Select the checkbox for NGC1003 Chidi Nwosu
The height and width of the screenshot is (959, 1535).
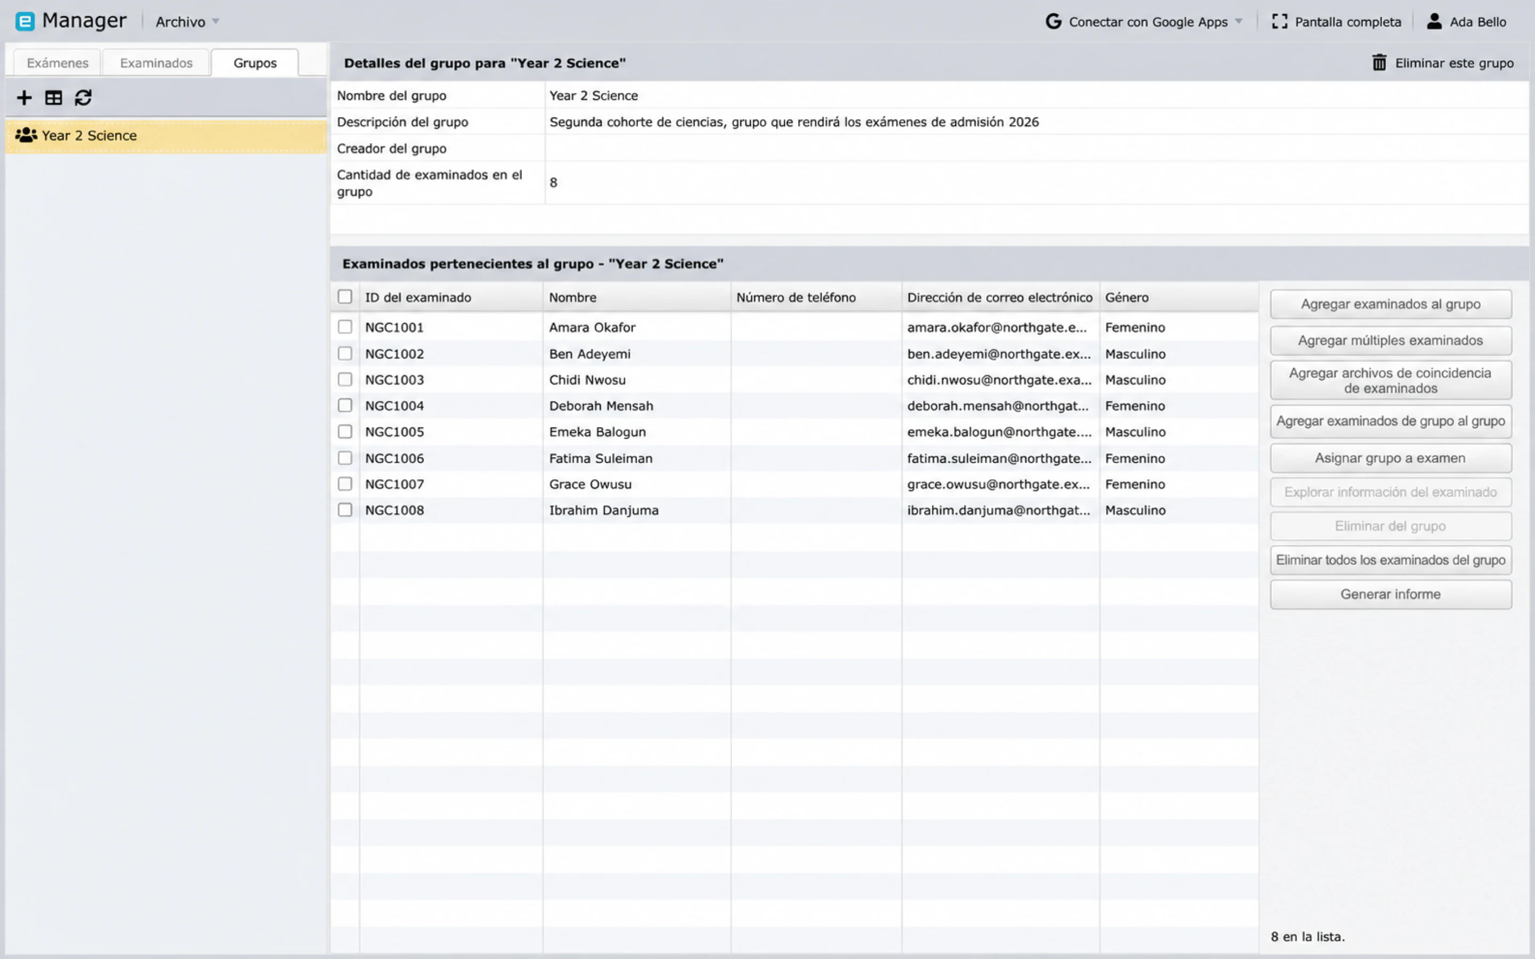tap(344, 380)
